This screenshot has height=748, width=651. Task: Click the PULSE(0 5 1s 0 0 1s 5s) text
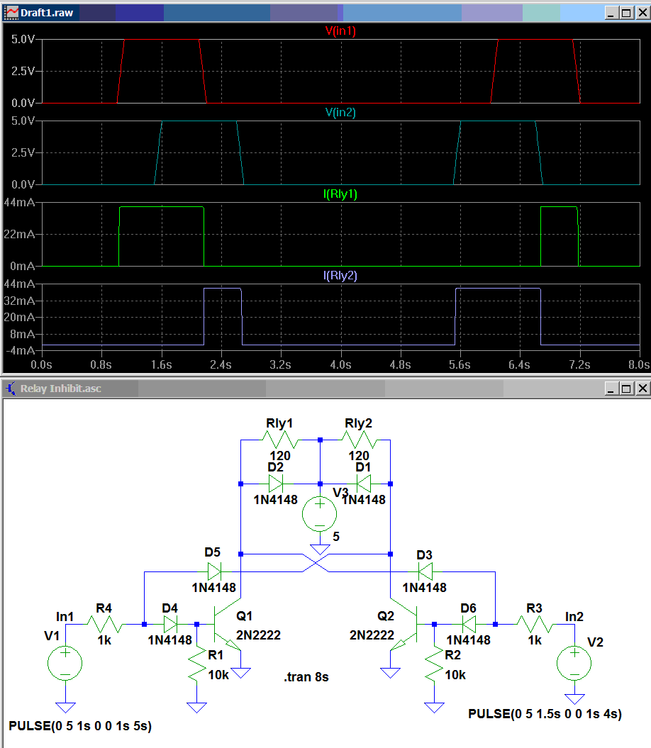pos(80,726)
